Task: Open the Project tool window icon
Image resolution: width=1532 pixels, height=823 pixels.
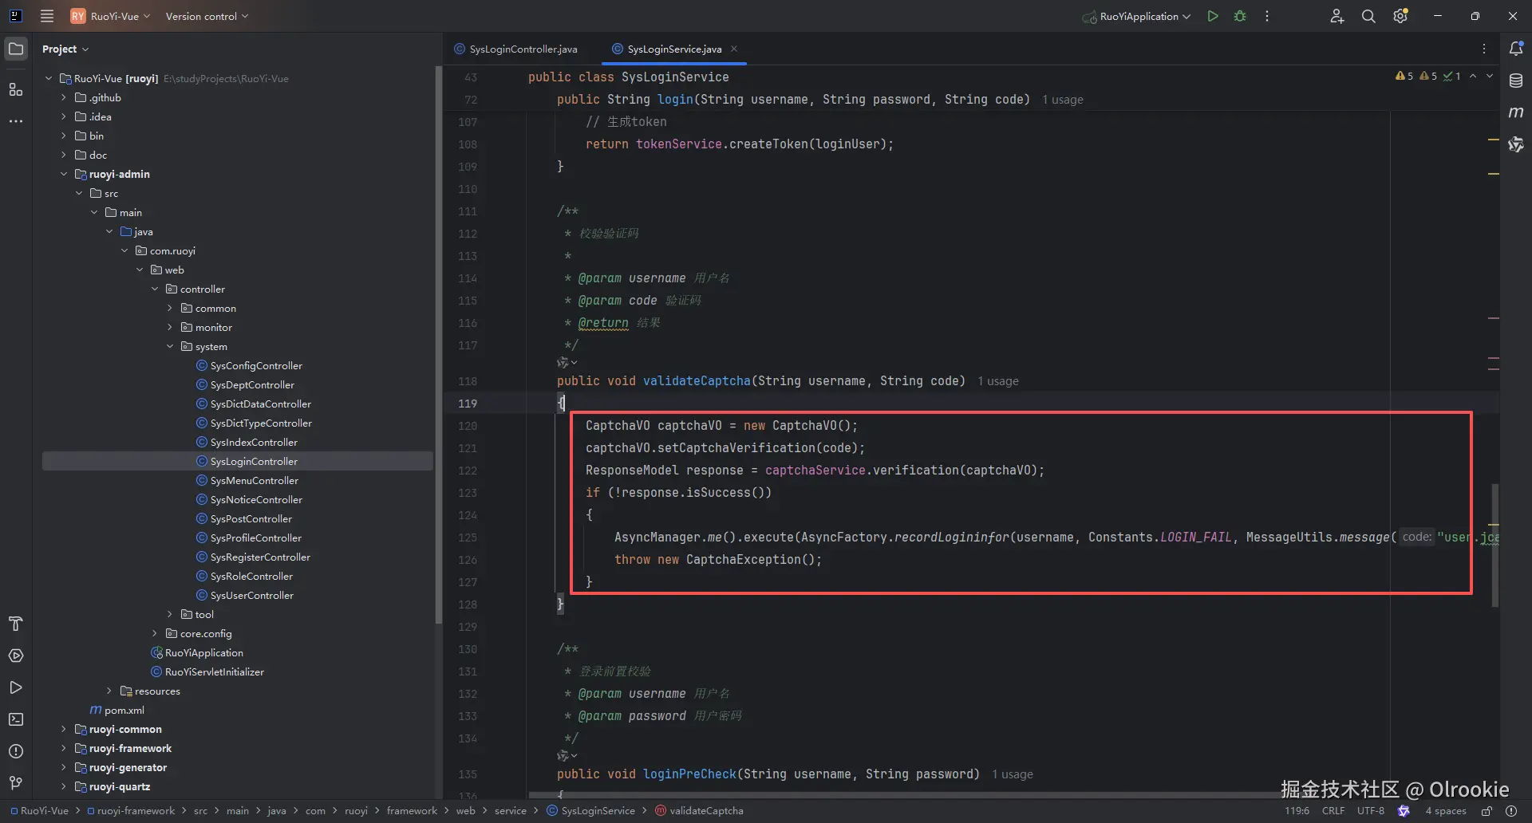Action: click(16, 49)
